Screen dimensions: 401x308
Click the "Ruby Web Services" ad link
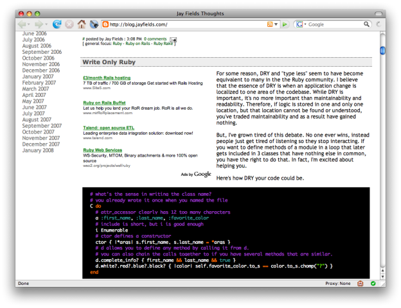click(x=102, y=150)
